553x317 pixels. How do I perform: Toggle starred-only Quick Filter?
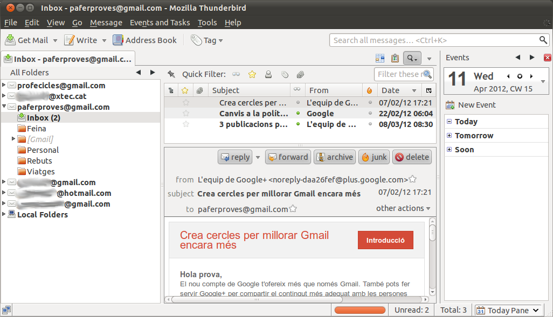252,74
